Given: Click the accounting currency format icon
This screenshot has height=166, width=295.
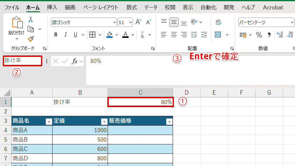Looking at the screenshot, I should 243,35.
